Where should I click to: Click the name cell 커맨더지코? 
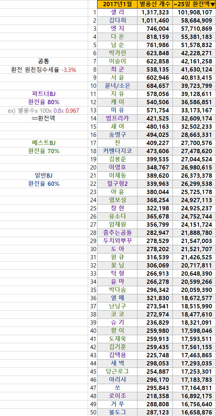click(x=117, y=151)
